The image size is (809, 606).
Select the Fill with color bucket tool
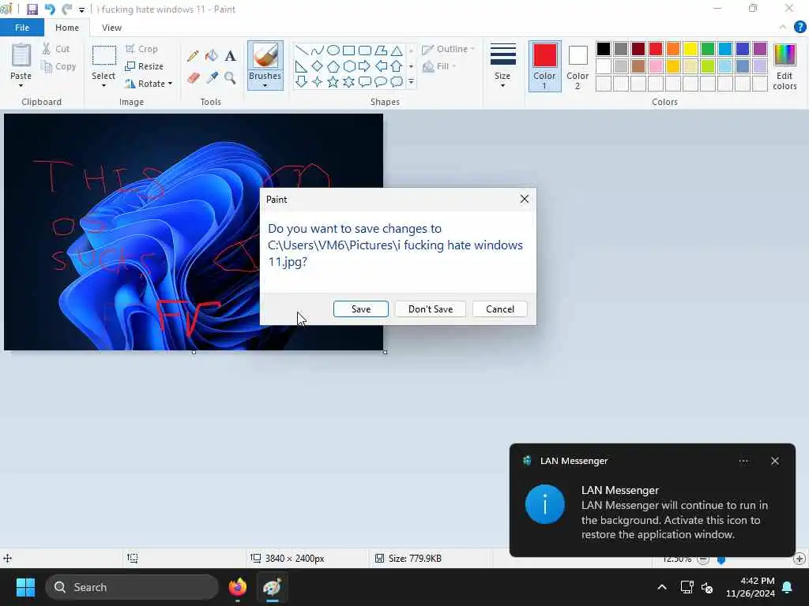[x=212, y=56]
